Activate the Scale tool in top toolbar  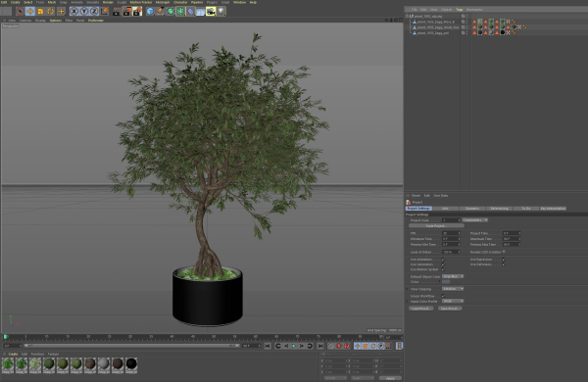(40, 11)
